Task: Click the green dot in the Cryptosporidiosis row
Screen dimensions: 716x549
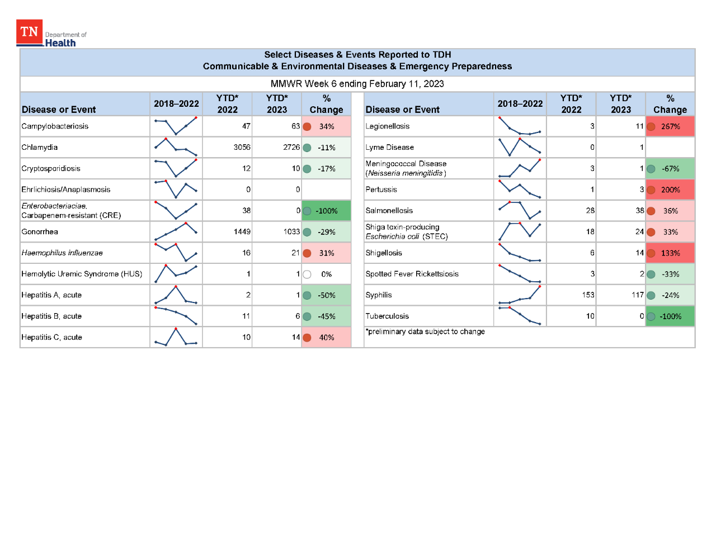Action: [307, 169]
